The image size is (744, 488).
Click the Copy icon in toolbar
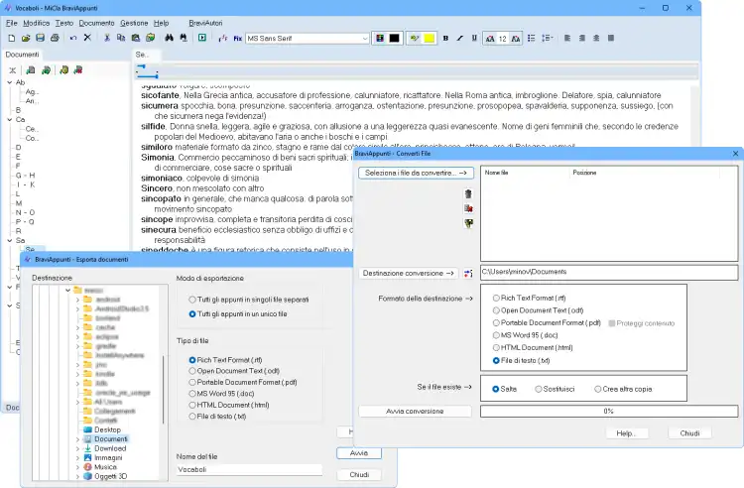coord(121,38)
